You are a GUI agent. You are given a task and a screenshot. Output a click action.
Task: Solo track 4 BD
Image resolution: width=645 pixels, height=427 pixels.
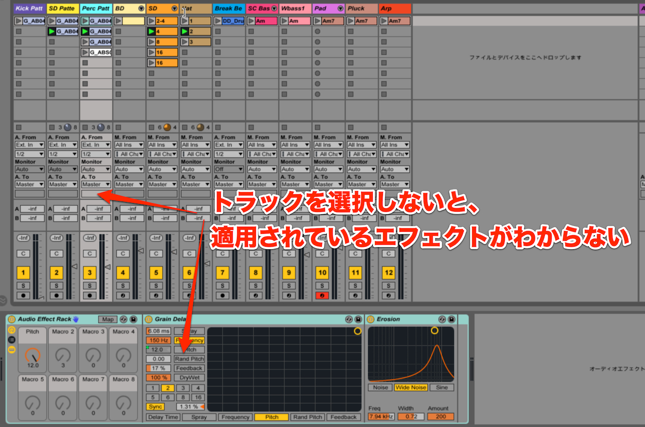tap(123, 286)
